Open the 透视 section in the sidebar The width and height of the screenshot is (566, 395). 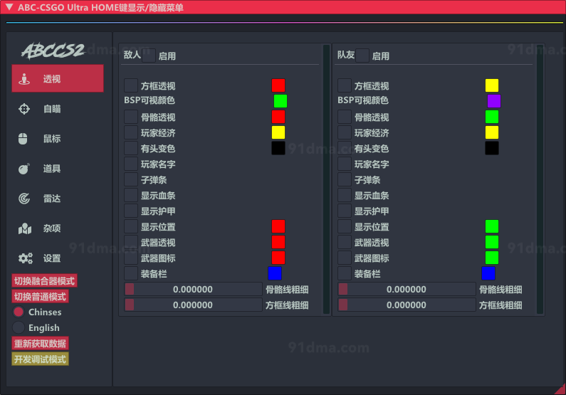coord(57,79)
